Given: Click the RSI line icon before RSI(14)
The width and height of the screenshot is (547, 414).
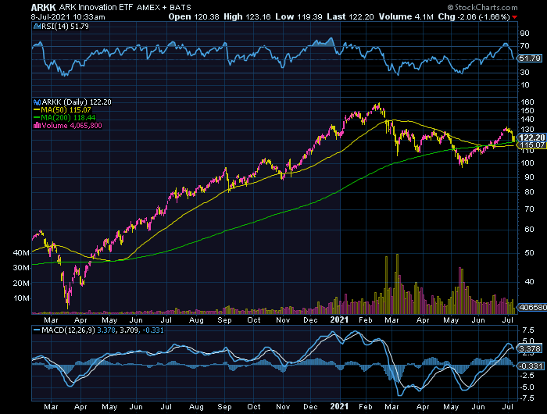Looking at the screenshot, I should [x=38, y=26].
